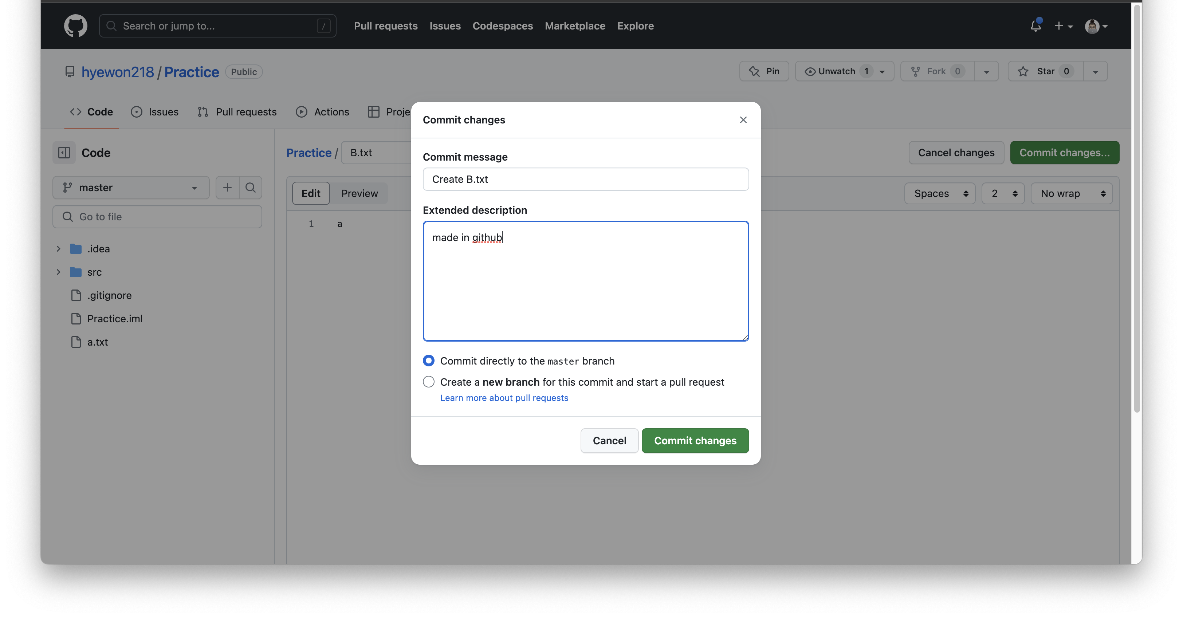Viewport: 1183px width, 618px height.
Task: Click the src folder icon
Action: point(76,272)
